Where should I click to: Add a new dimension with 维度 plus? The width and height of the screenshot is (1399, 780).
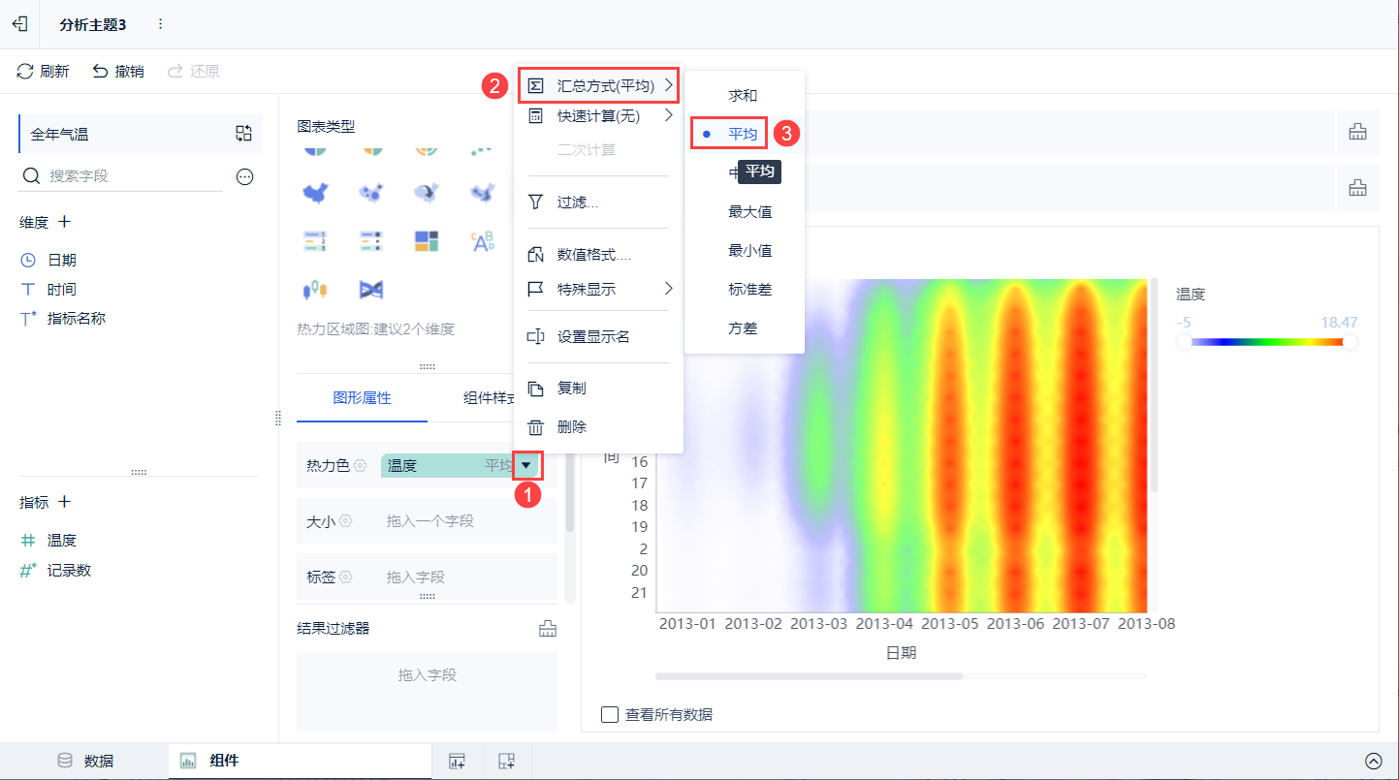pos(65,222)
